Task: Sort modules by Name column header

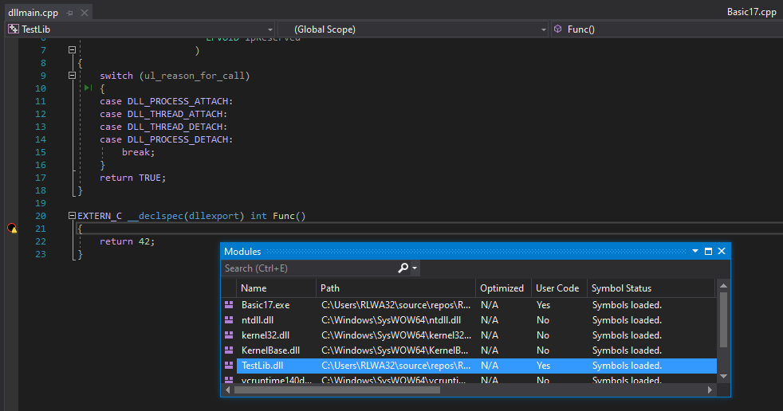Action: (254, 288)
